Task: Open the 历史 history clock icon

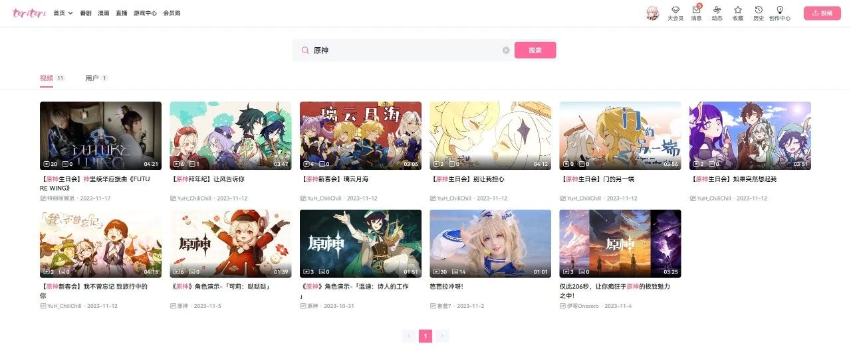Action: (759, 10)
